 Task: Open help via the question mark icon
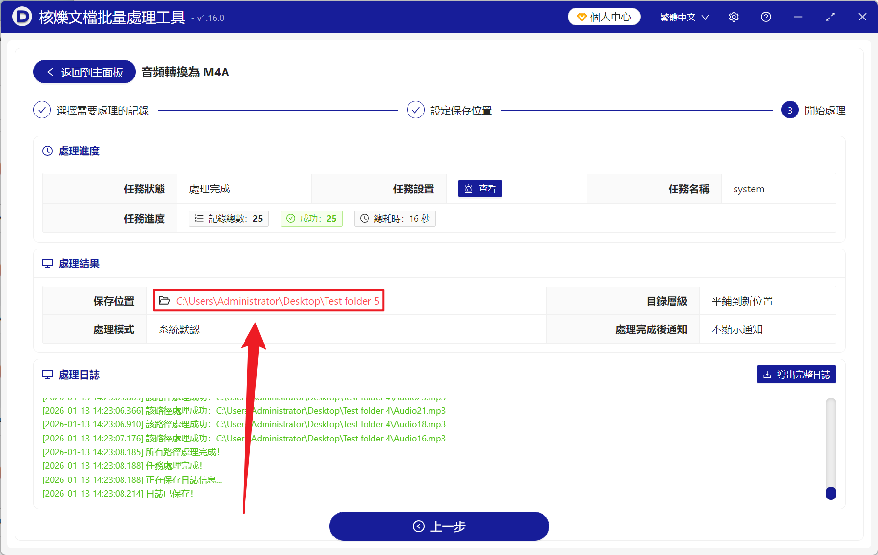click(765, 17)
